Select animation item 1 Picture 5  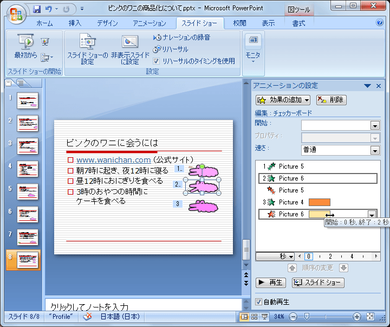pyautogui.click(x=318, y=166)
